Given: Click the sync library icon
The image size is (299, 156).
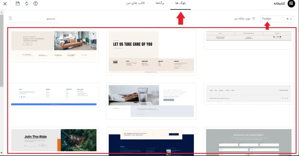Looking at the screenshot, I should point(27,4).
